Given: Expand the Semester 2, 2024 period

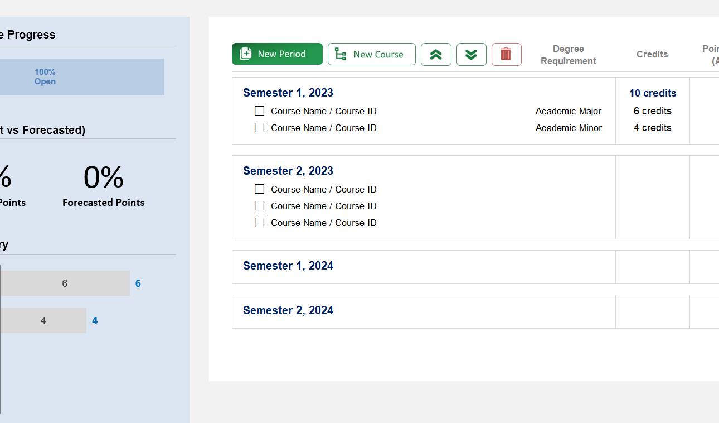Looking at the screenshot, I should click(288, 310).
